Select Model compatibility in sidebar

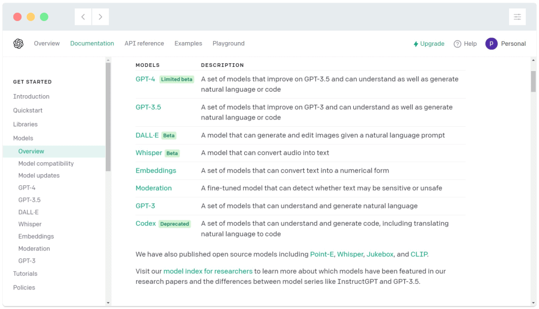coord(46,164)
